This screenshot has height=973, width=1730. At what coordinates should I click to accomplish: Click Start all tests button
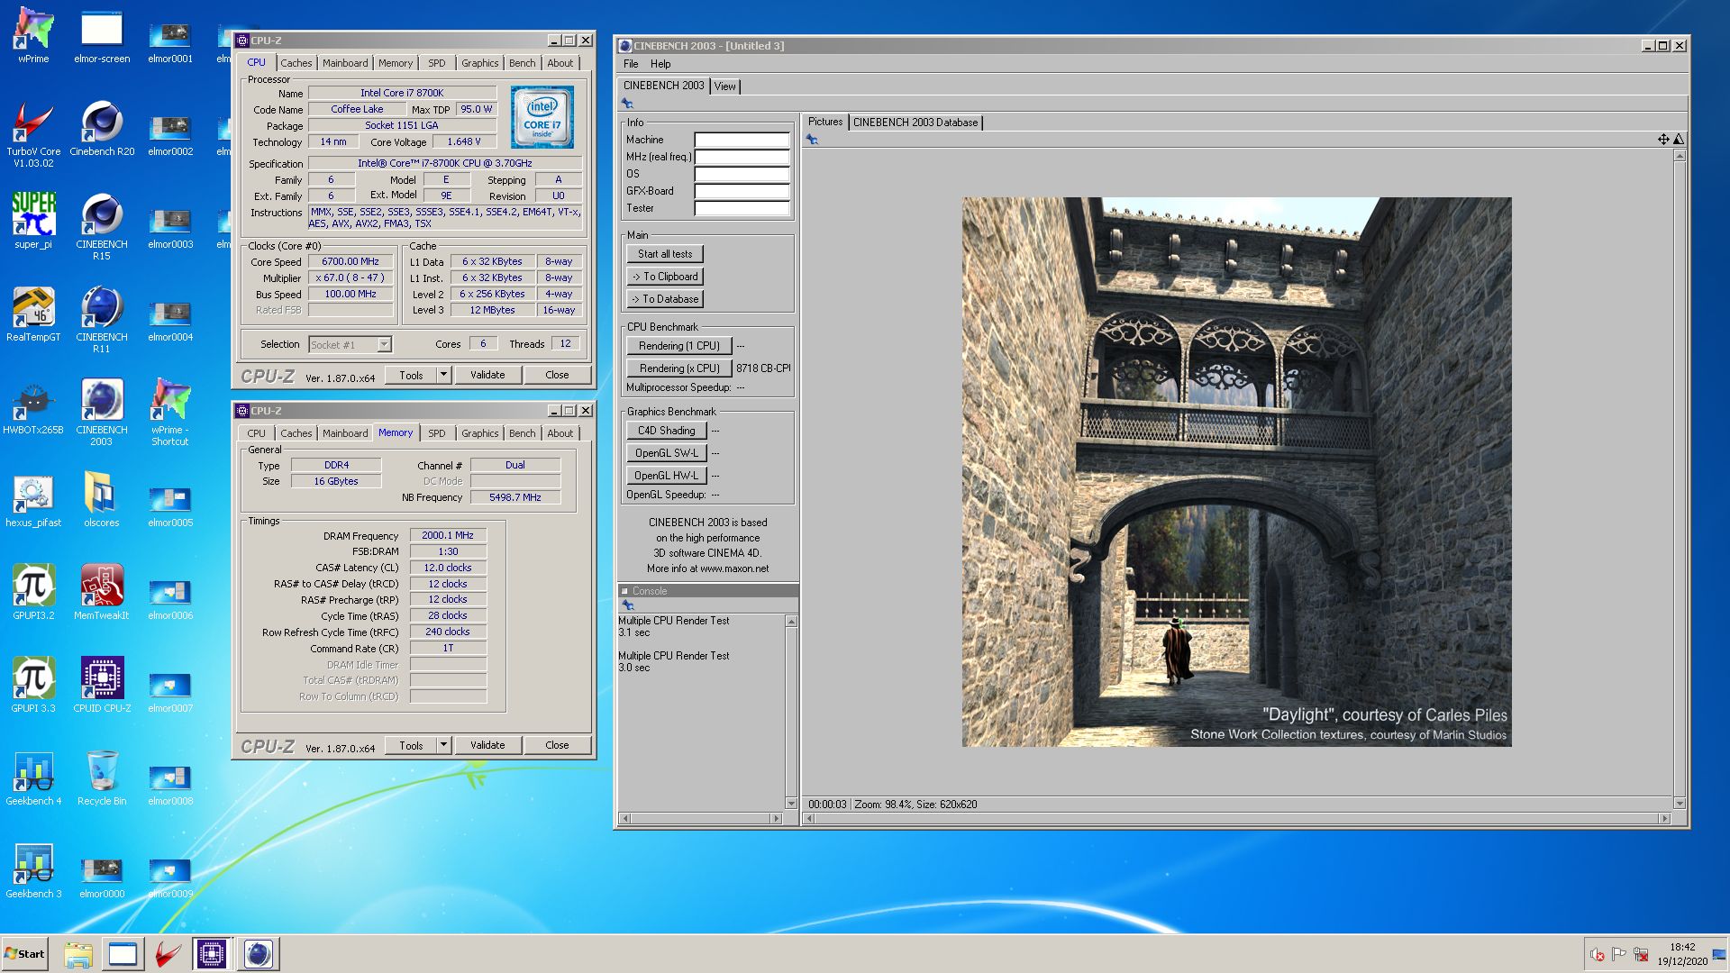[665, 254]
